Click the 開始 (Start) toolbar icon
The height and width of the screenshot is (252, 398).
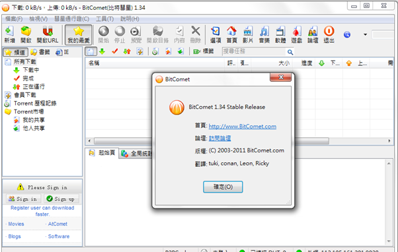pyautogui.click(x=104, y=34)
